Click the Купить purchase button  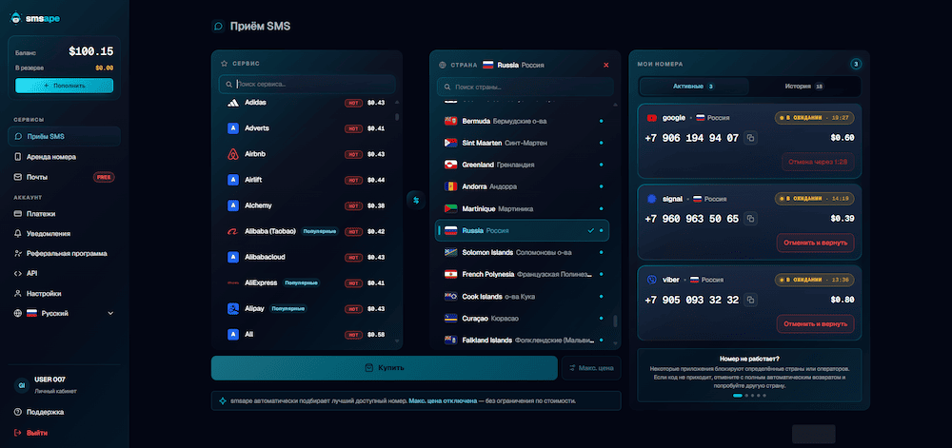click(385, 368)
